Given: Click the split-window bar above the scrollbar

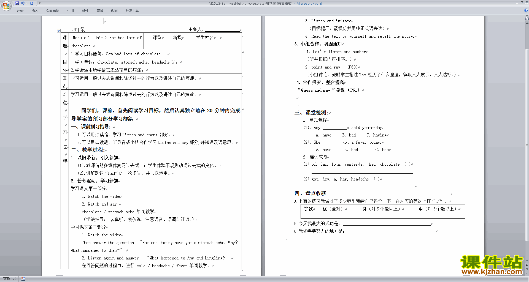Looking at the screenshot, I should coord(527,16).
